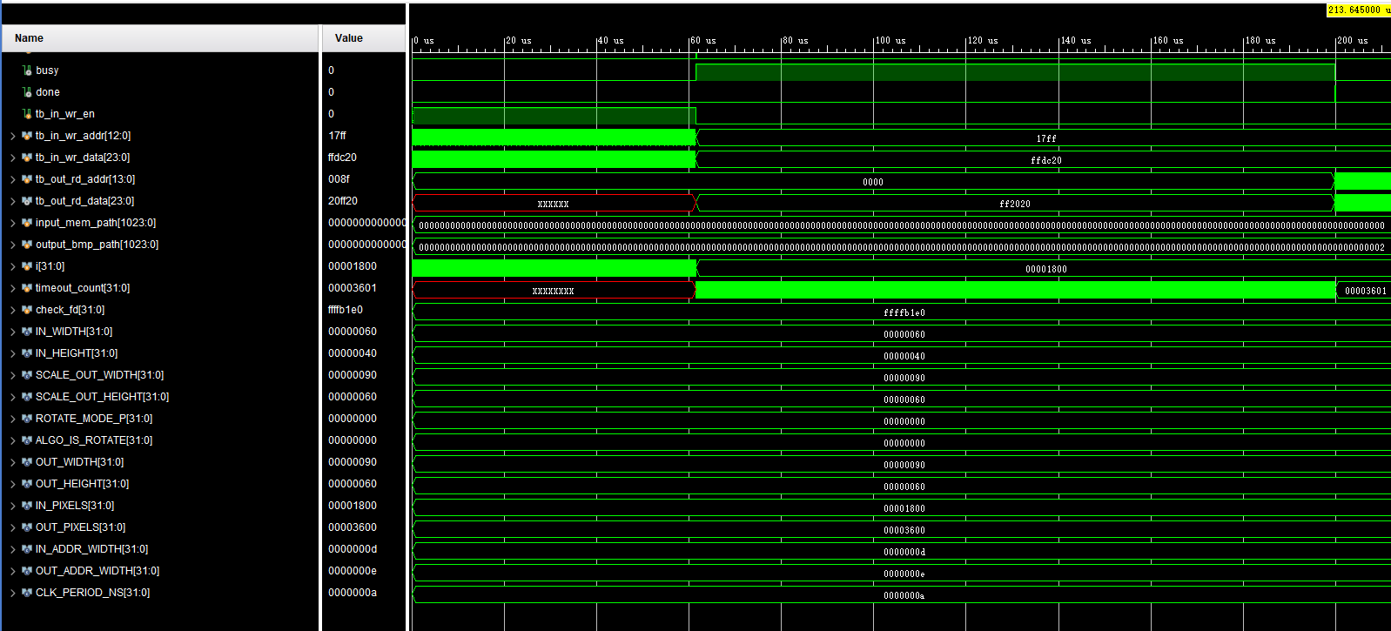Click the value 008f for tb_out_rd_addr
Viewport: 1391px width, 631px height.
point(339,179)
